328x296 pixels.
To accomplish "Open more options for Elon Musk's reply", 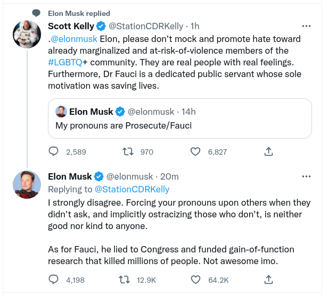I will click(307, 176).
